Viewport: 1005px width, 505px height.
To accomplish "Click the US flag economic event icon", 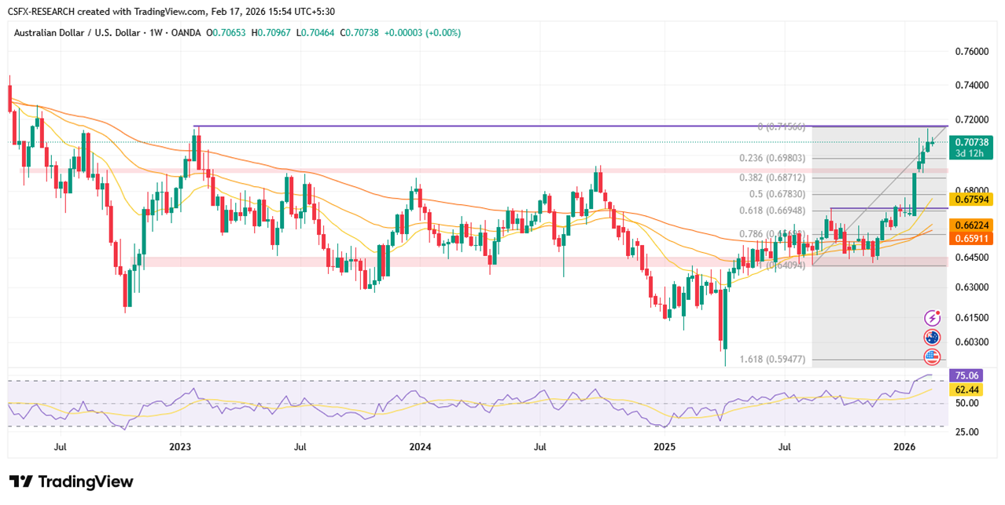I will tap(932, 356).
